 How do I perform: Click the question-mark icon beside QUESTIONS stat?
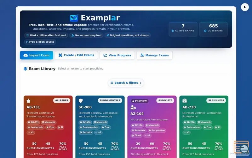(x=205, y=31)
